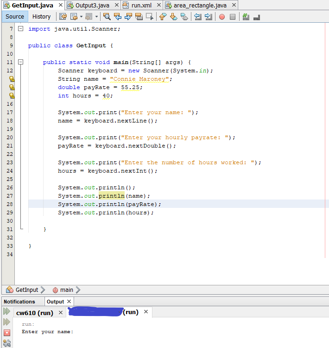
Task: Click Toggle Bookmark icon
Action: 184,17
